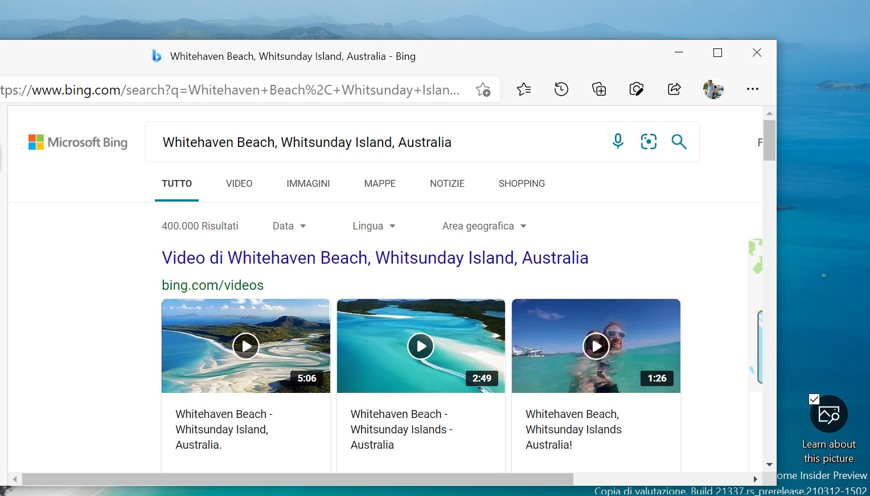This screenshot has height=496, width=870.
Task: Open the SHOPPING tab
Action: click(x=522, y=183)
